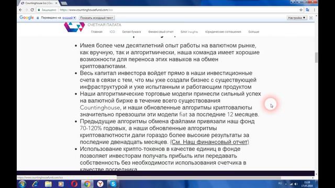Click the 'Countinghouse' word in text
Image resolution: width=335 pixels, height=188 pixels.
coord(100,108)
